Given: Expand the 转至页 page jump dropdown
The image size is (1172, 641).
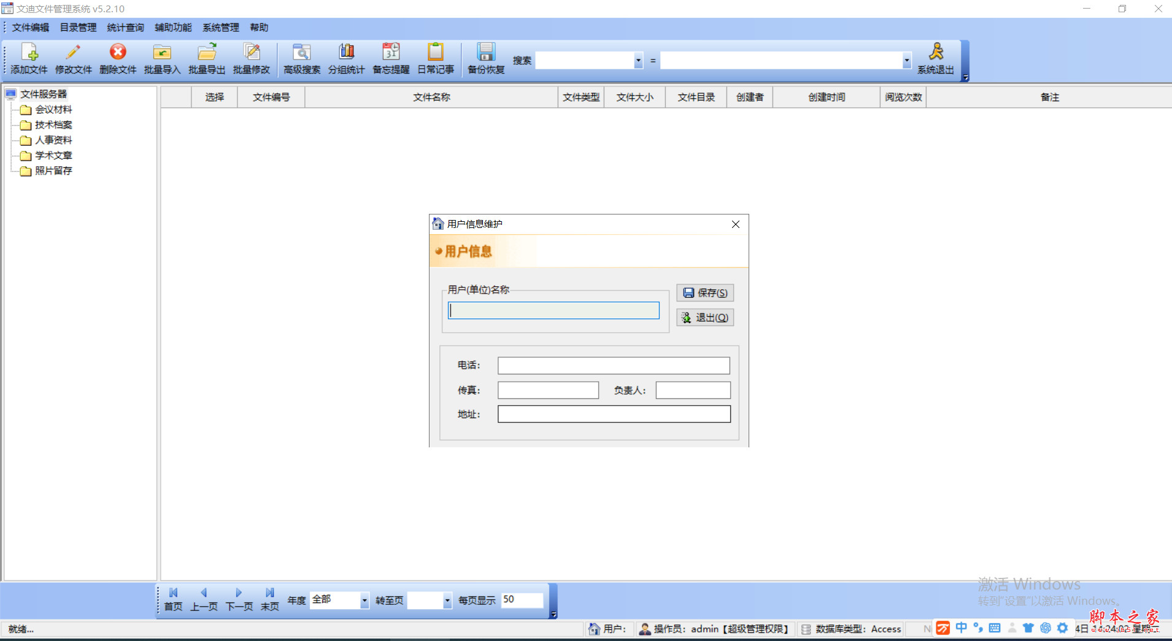Looking at the screenshot, I should (x=446, y=600).
